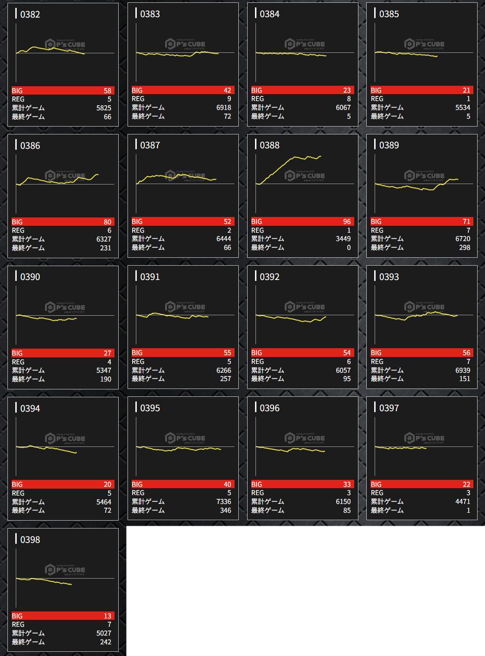
Task: Click P's CUBE logo in card 0392
Action: (304, 307)
